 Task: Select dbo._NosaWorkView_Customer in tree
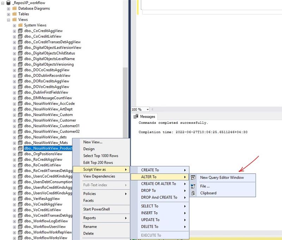(x=50, y=121)
